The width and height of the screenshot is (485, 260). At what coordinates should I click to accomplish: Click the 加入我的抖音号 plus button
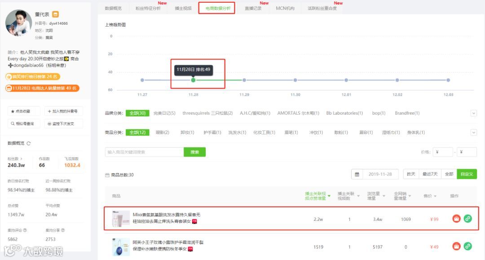[x=63, y=111]
